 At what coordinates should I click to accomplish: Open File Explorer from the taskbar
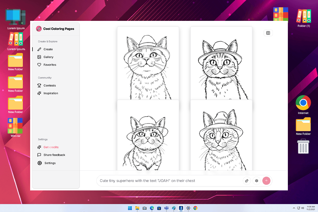tap(137, 208)
